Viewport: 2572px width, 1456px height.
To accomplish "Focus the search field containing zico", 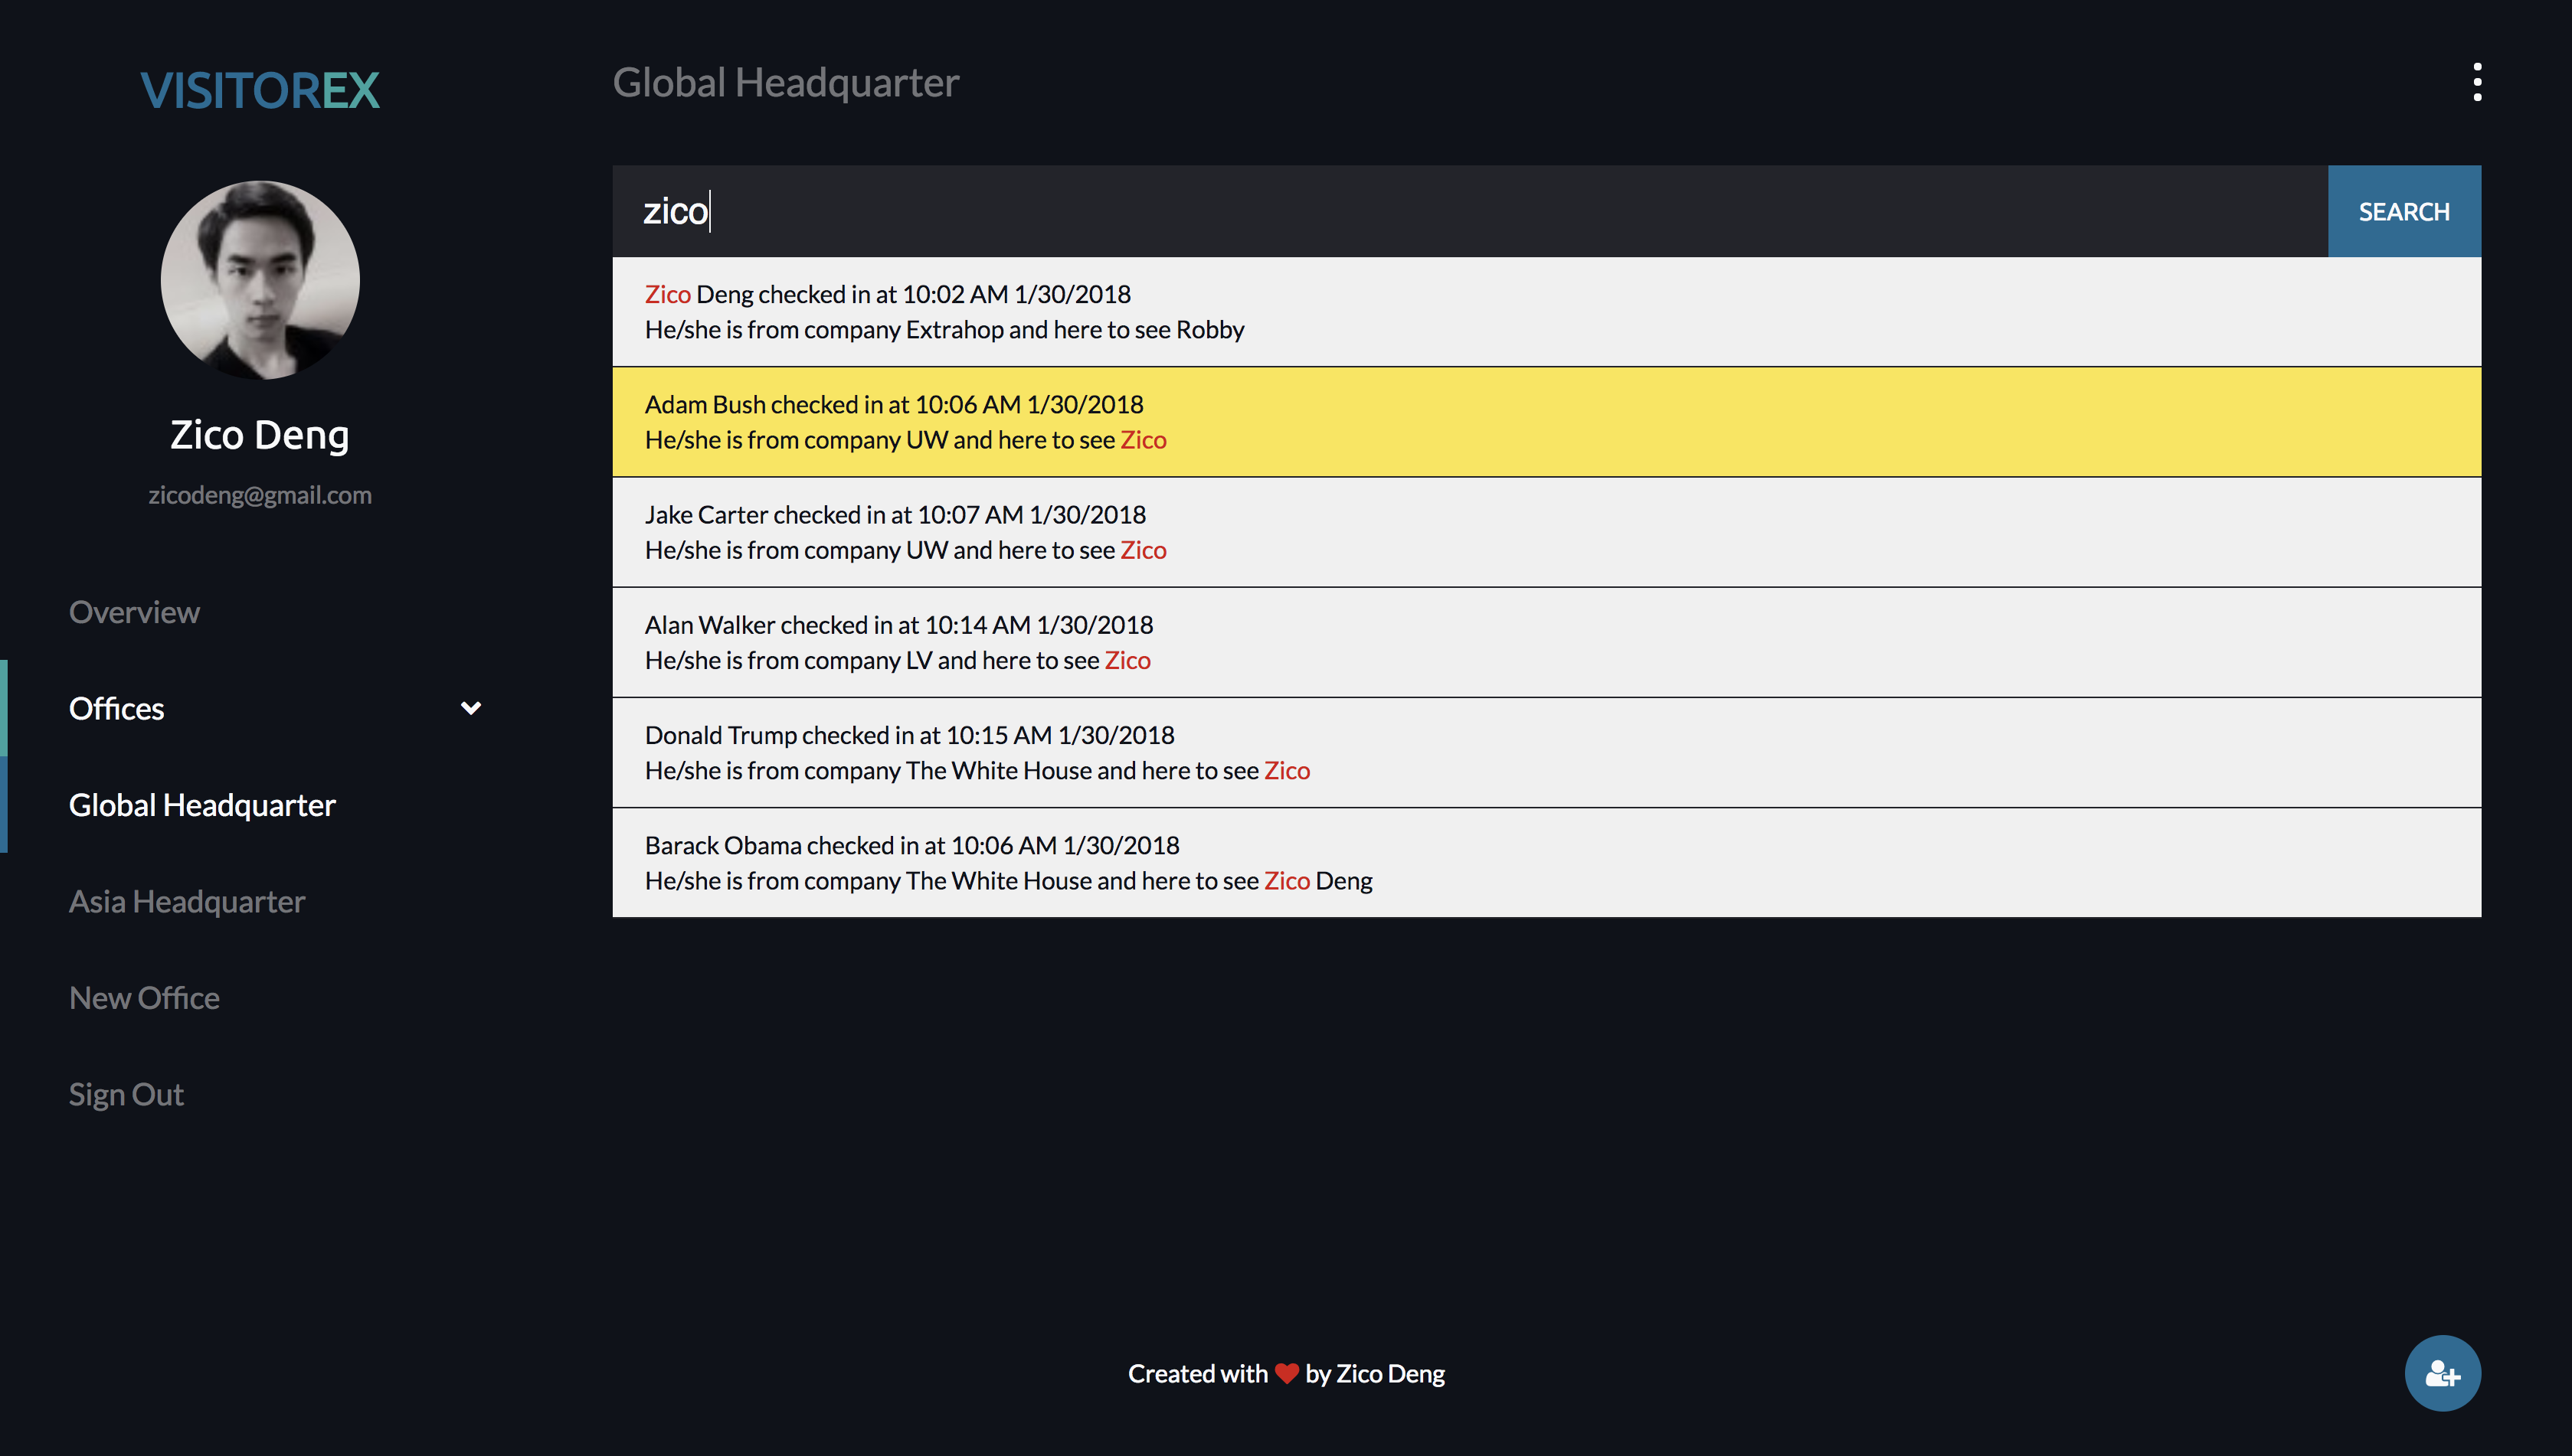I will coord(1468,212).
